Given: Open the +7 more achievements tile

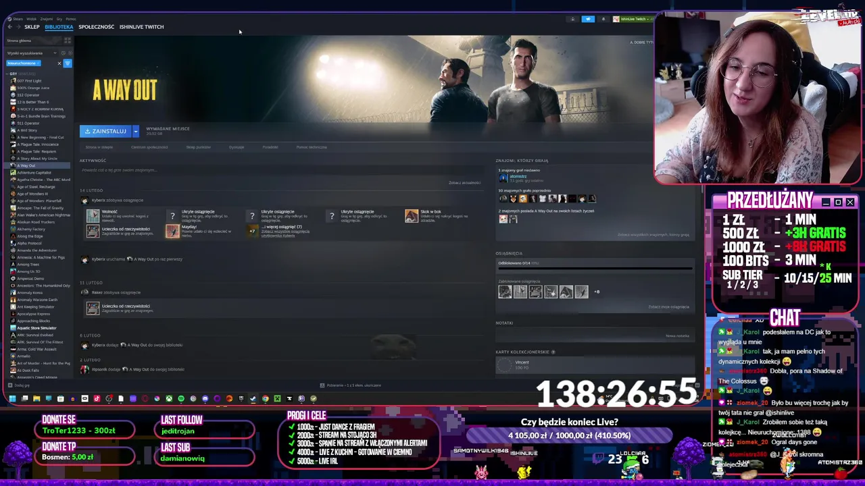Looking at the screenshot, I should pyautogui.click(x=252, y=232).
